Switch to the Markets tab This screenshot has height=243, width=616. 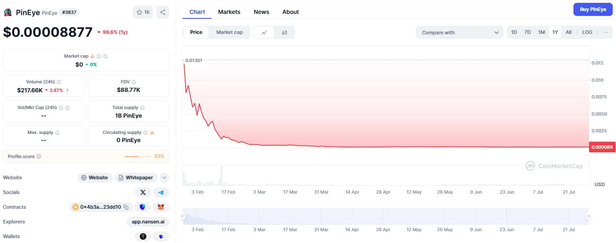pyautogui.click(x=229, y=12)
